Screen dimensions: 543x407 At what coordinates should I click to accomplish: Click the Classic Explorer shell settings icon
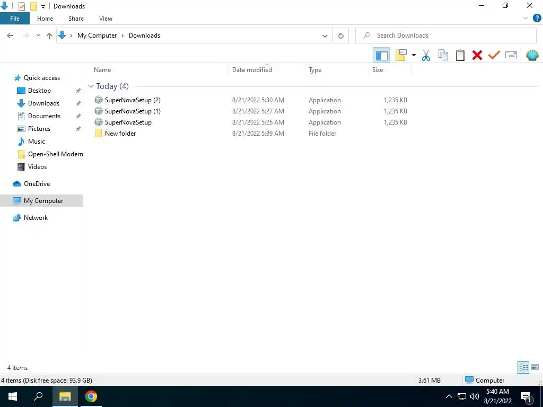532,55
